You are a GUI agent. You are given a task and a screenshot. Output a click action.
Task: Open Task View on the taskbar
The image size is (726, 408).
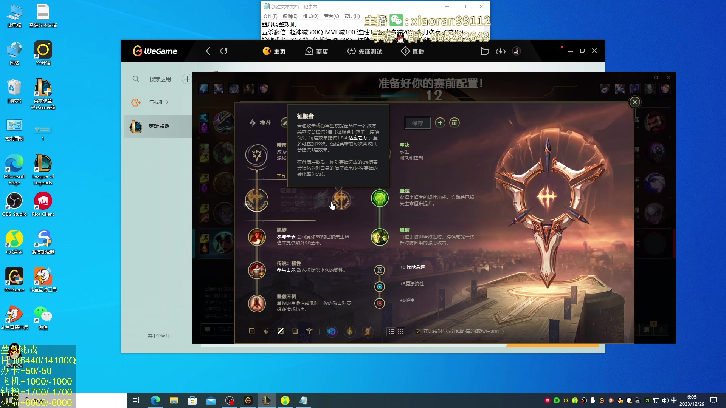136,400
